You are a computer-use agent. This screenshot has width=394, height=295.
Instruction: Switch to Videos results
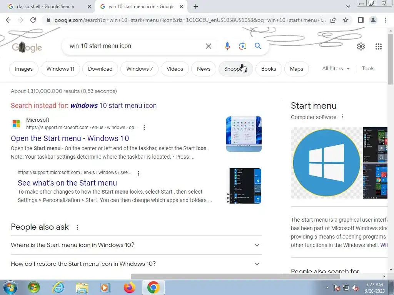175,69
